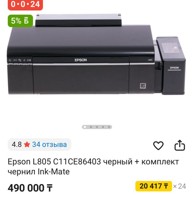Tap the ×24 installment months label
This screenshot has width=194, height=201.
click(179, 186)
